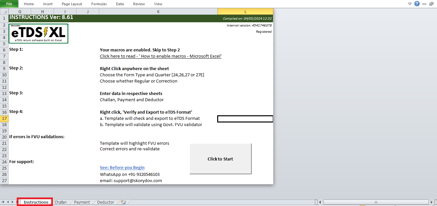
Task: Open the Formulas ribbon tab
Action: (99, 4)
